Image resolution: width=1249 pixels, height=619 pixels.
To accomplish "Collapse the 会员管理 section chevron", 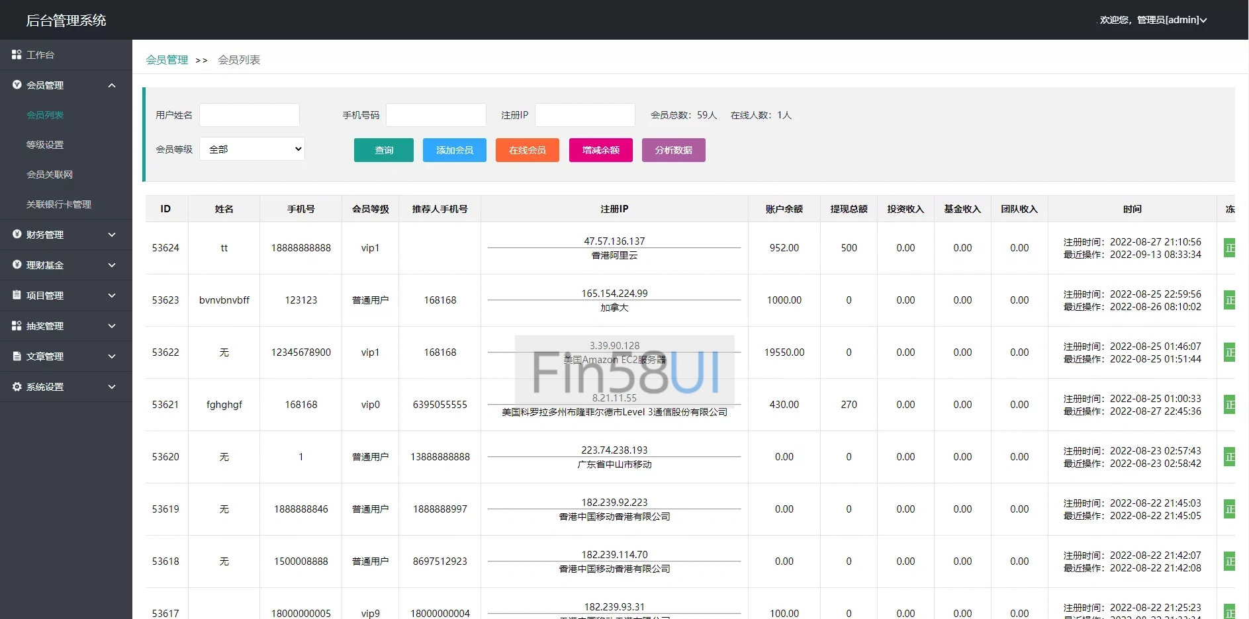I will tap(112, 85).
